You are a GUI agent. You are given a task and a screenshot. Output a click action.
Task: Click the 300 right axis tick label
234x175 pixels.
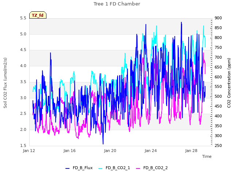click(x=218, y=136)
